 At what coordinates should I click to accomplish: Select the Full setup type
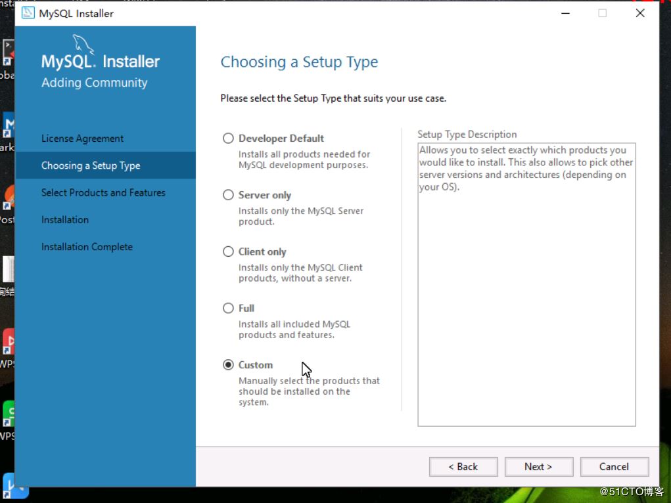(228, 307)
